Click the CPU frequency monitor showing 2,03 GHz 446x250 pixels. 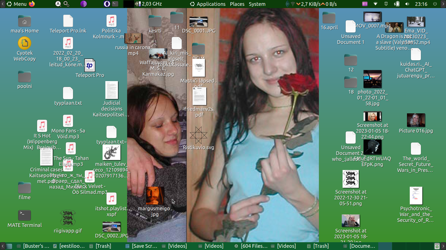click(149, 4)
